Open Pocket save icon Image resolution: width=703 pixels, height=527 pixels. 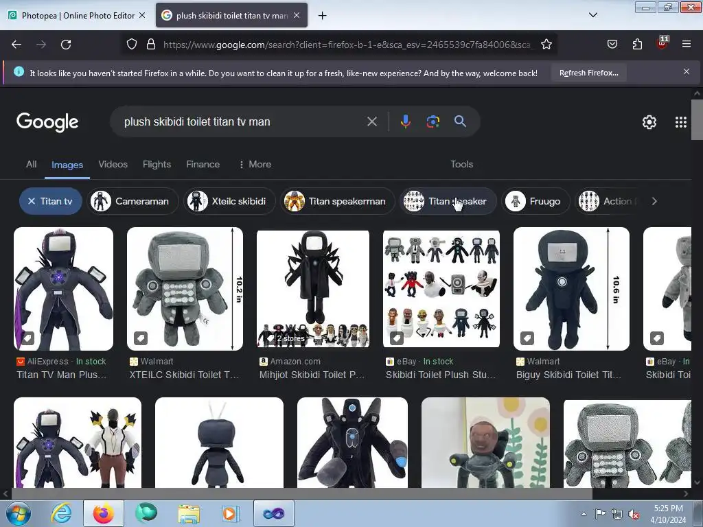pos(612,44)
